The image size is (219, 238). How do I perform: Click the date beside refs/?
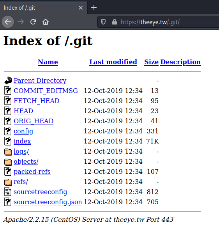tap(113, 182)
